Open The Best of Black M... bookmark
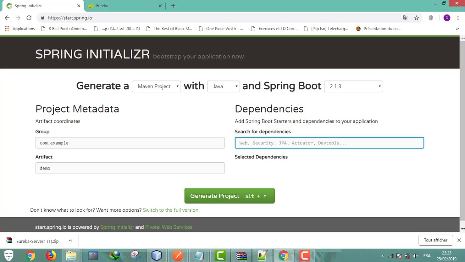The width and height of the screenshot is (465, 262). 169,29
